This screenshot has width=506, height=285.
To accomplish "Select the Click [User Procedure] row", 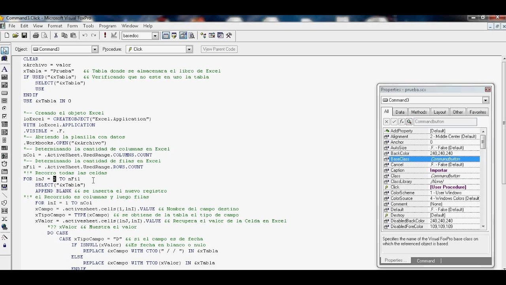I will click(x=431, y=187).
